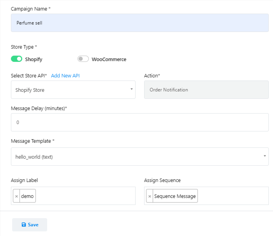The width and height of the screenshot is (273, 236).
Task: Click the Order Notification action field
Action: click(206, 90)
